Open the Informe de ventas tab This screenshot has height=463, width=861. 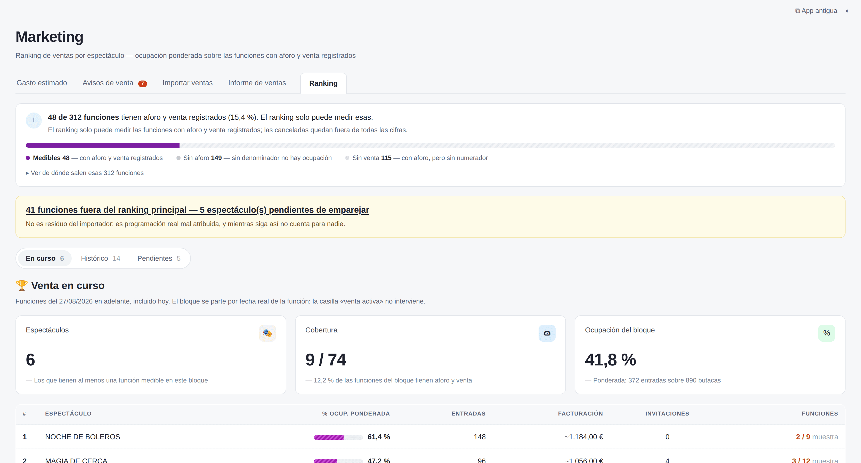[x=257, y=83]
